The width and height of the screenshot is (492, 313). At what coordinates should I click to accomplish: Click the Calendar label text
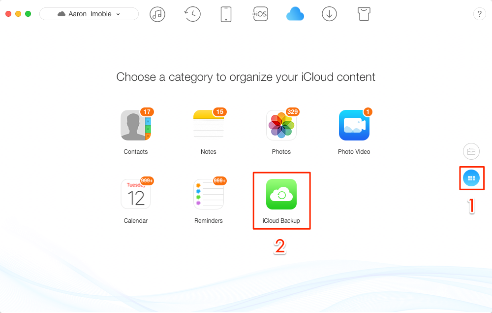(136, 221)
